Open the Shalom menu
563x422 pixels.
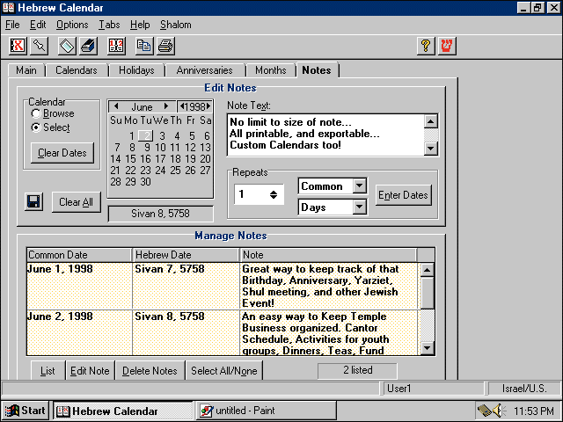point(176,25)
